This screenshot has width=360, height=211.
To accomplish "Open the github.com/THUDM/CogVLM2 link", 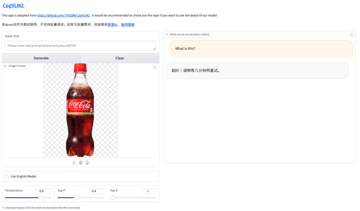I will (x=63, y=15).
